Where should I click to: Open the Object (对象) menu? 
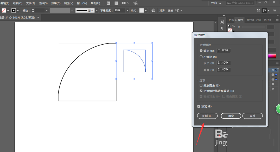tap(17, 3)
